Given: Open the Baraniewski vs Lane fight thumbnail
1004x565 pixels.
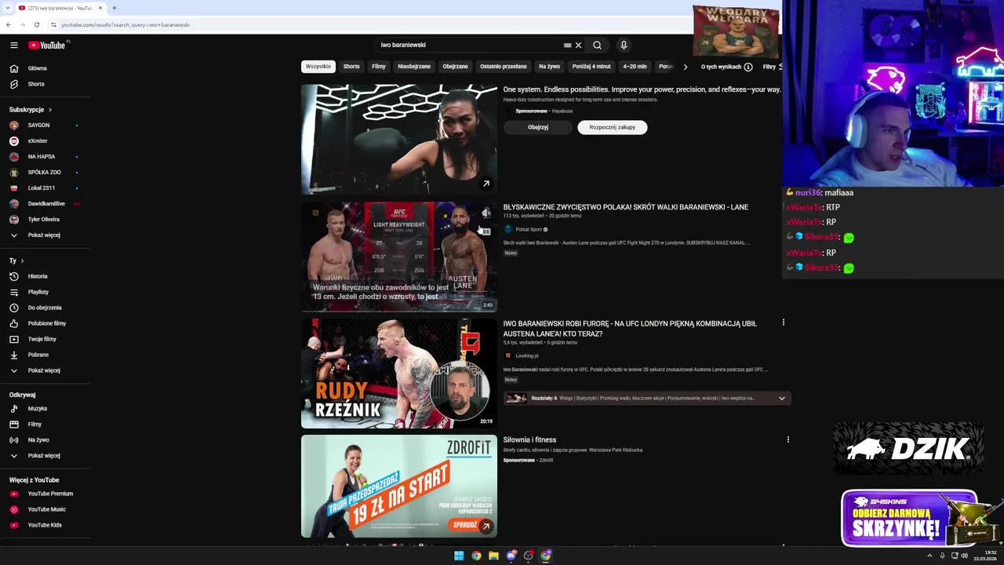Looking at the screenshot, I should click(x=399, y=257).
